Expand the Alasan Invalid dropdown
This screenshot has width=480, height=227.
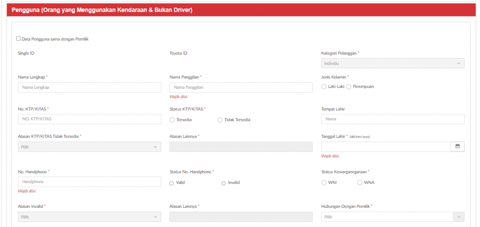click(90, 217)
